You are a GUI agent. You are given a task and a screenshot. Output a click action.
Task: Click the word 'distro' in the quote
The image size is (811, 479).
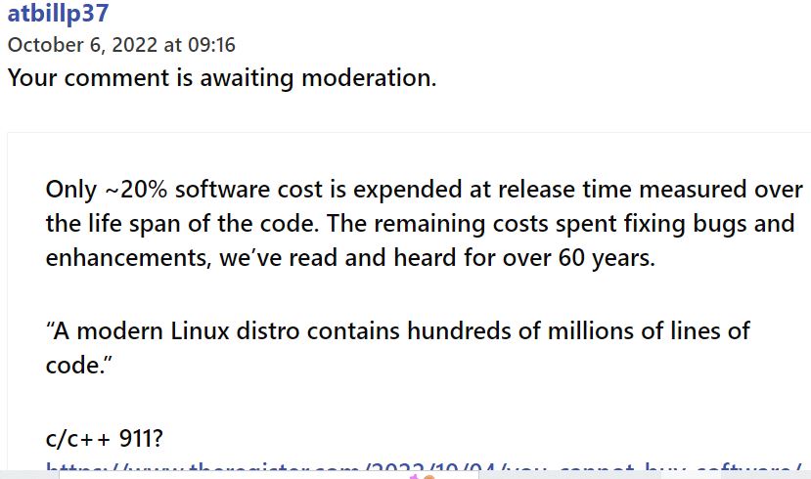[x=268, y=330]
